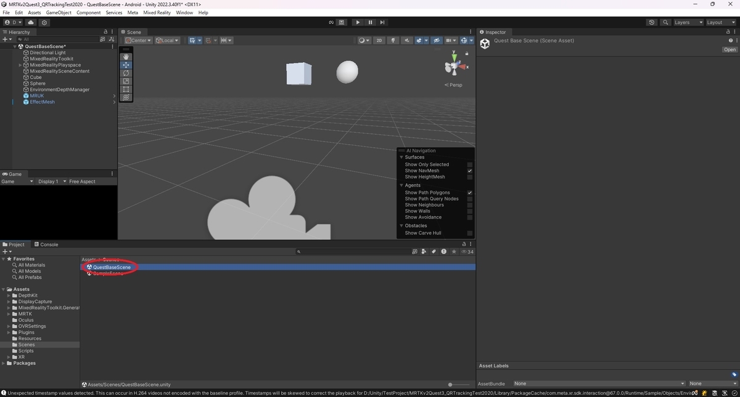Toggle Show Path Polygons checkbox

[470, 193]
